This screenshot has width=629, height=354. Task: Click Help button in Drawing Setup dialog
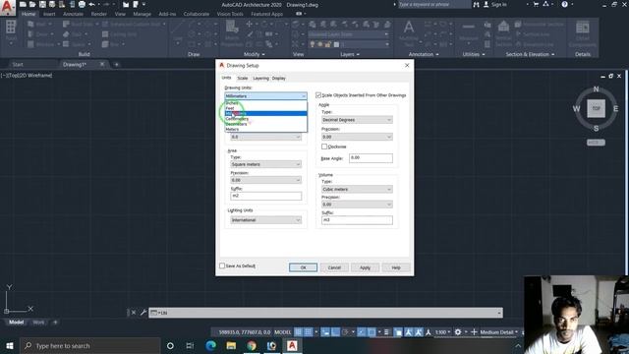(396, 267)
